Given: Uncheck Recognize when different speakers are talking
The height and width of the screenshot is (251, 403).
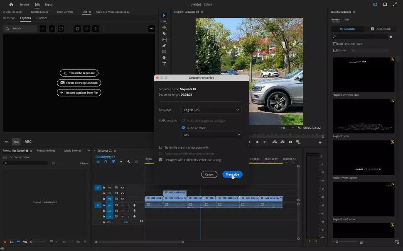Looking at the screenshot, I should click(x=161, y=160).
